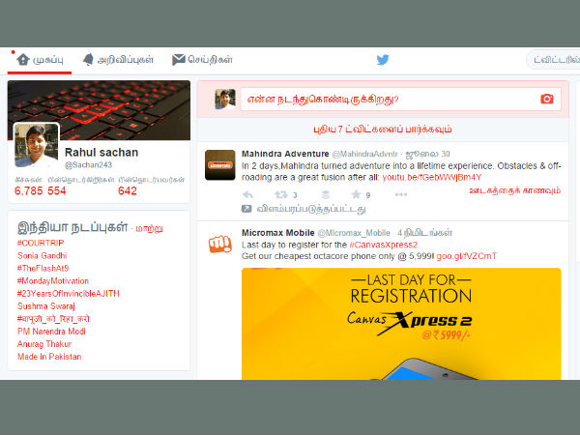Click Rahul sachan profile picture
This screenshot has width=580, height=435.
point(36,146)
